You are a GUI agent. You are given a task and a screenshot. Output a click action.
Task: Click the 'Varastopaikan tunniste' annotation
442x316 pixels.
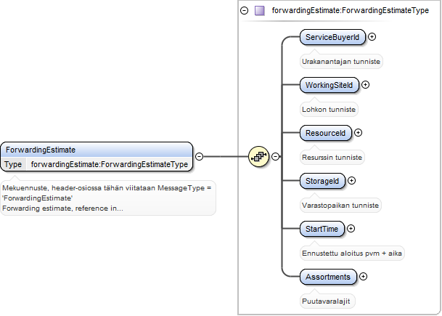point(340,206)
